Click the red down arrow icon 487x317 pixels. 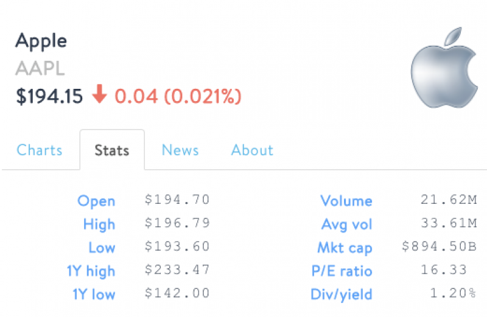click(99, 94)
